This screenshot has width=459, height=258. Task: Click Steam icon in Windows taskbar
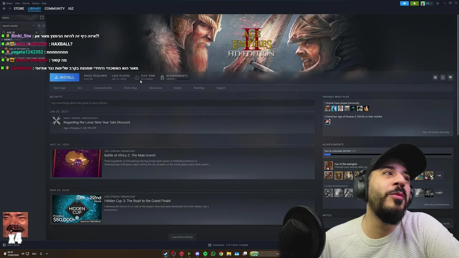166,254
